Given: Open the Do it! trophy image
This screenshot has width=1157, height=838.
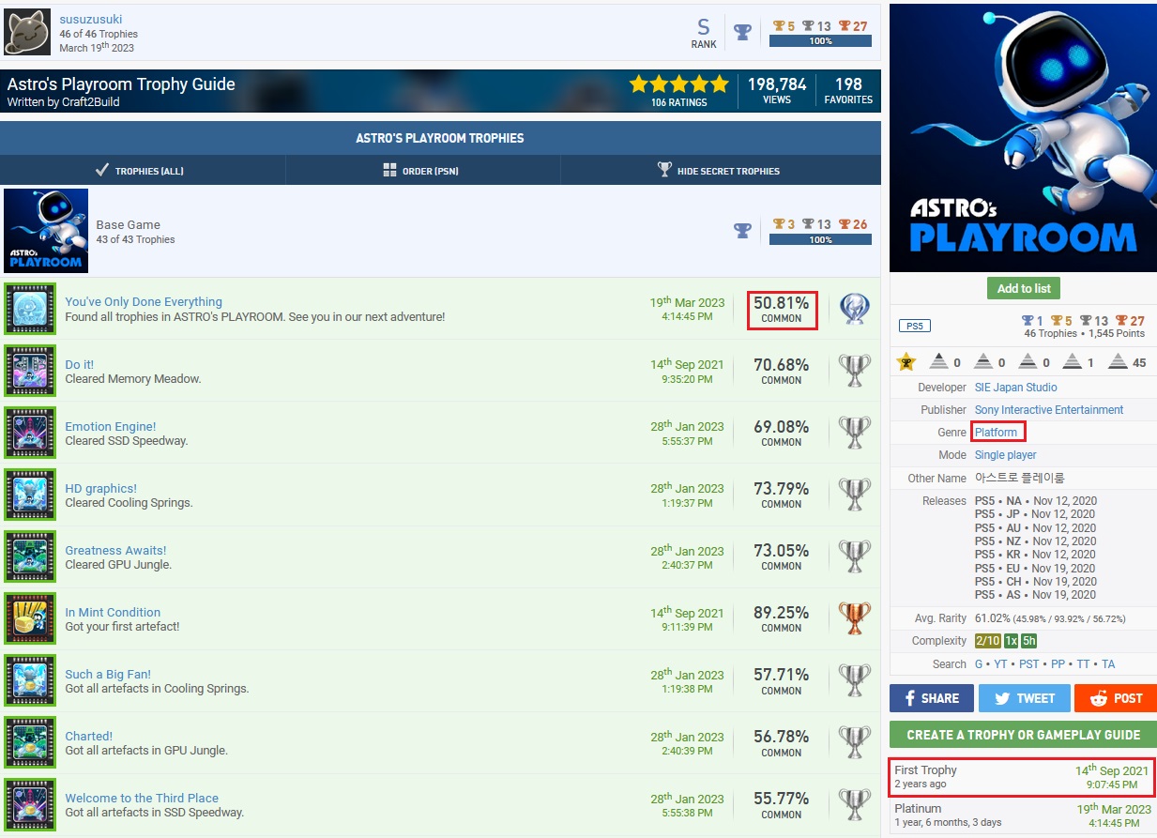Looking at the screenshot, I should click(x=30, y=371).
